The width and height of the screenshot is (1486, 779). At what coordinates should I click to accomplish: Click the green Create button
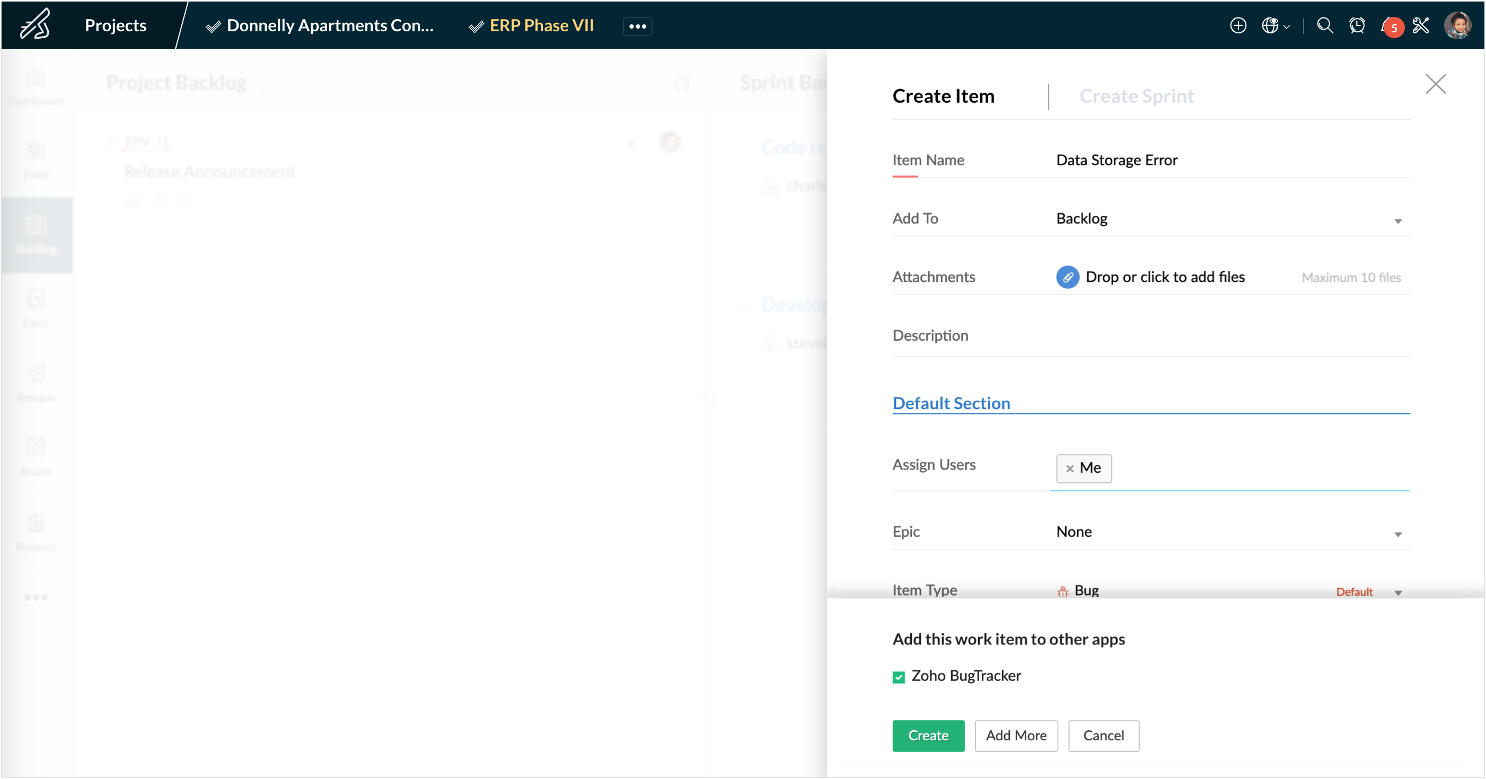coord(928,735)
